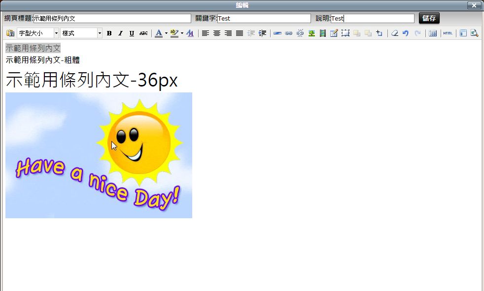Screen dimensions: 484x291
Task: Insert a table using the table icon
Action: [433, 33]
